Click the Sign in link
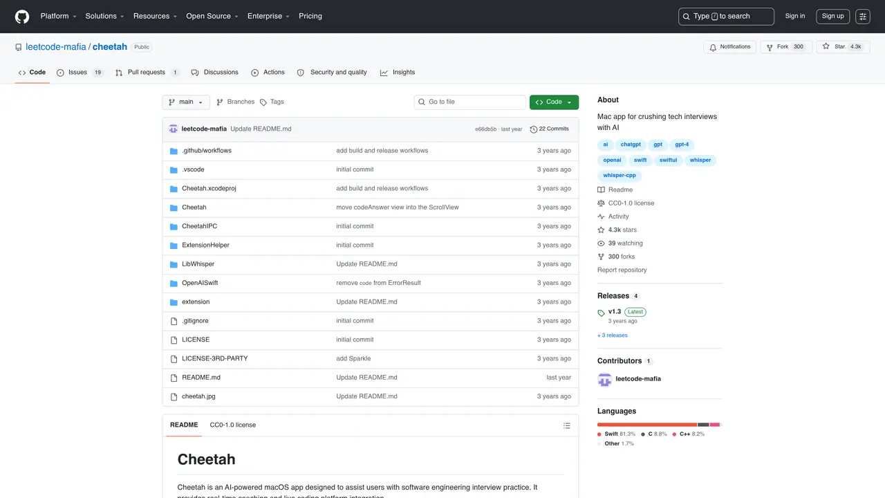This screenshot has height=498, width=885. coord(795,16)
